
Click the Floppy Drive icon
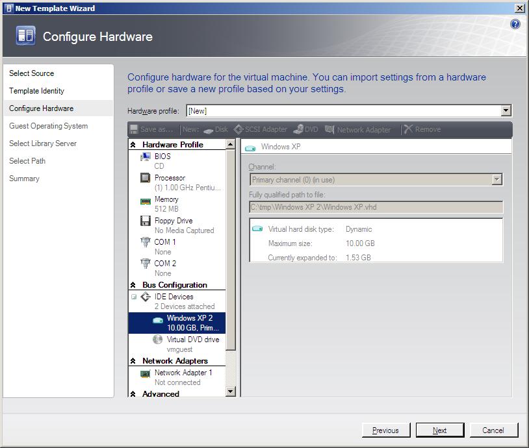click(x=146, y=221)
